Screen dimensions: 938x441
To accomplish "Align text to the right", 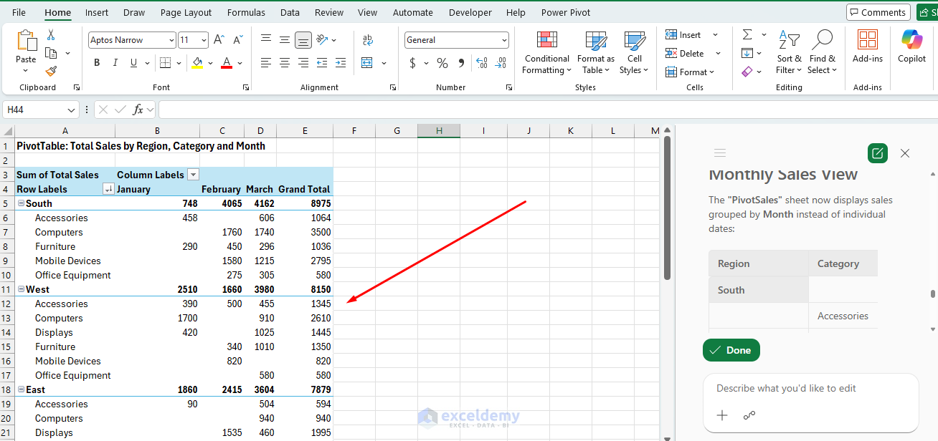I will [x=303, y=63].
